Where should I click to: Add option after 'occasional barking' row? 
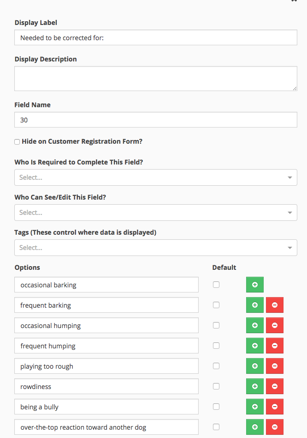click(254, 285)
